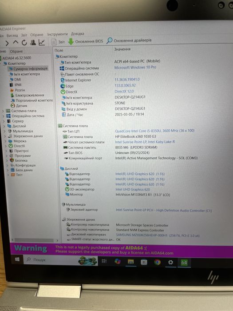Select Ім'я комп'ютера in sidebar tree
The height and width of the screenshot is (311, 233).
25,74
